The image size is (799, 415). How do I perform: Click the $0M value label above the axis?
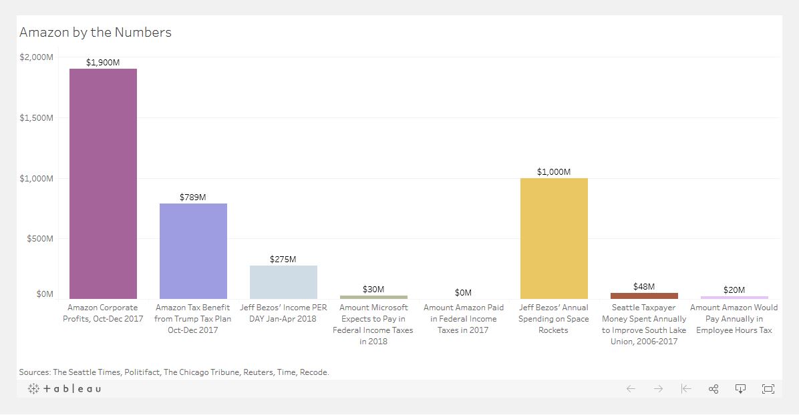click(463, 293)
